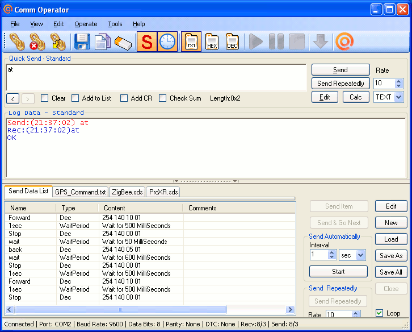Image resolution: width=412 pixels, height=332 pixels.
Task: Click the upper Send Repeatedly button
Action: point(340,84)
